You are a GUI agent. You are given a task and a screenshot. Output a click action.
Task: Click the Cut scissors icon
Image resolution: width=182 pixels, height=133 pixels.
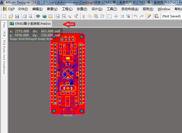click(84, 16)
